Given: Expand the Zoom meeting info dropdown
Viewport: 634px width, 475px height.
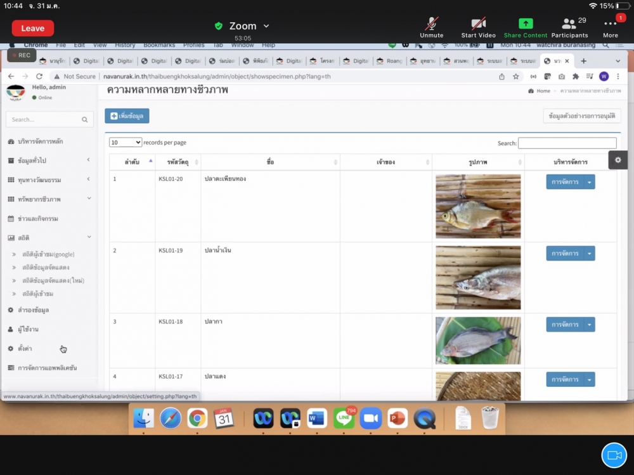Looking at the screenshot, I should (266, 26).
